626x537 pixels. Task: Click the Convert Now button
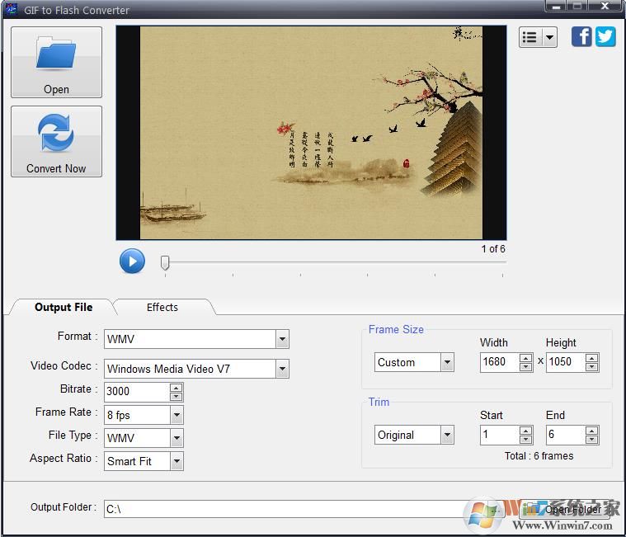pos(56,141)
